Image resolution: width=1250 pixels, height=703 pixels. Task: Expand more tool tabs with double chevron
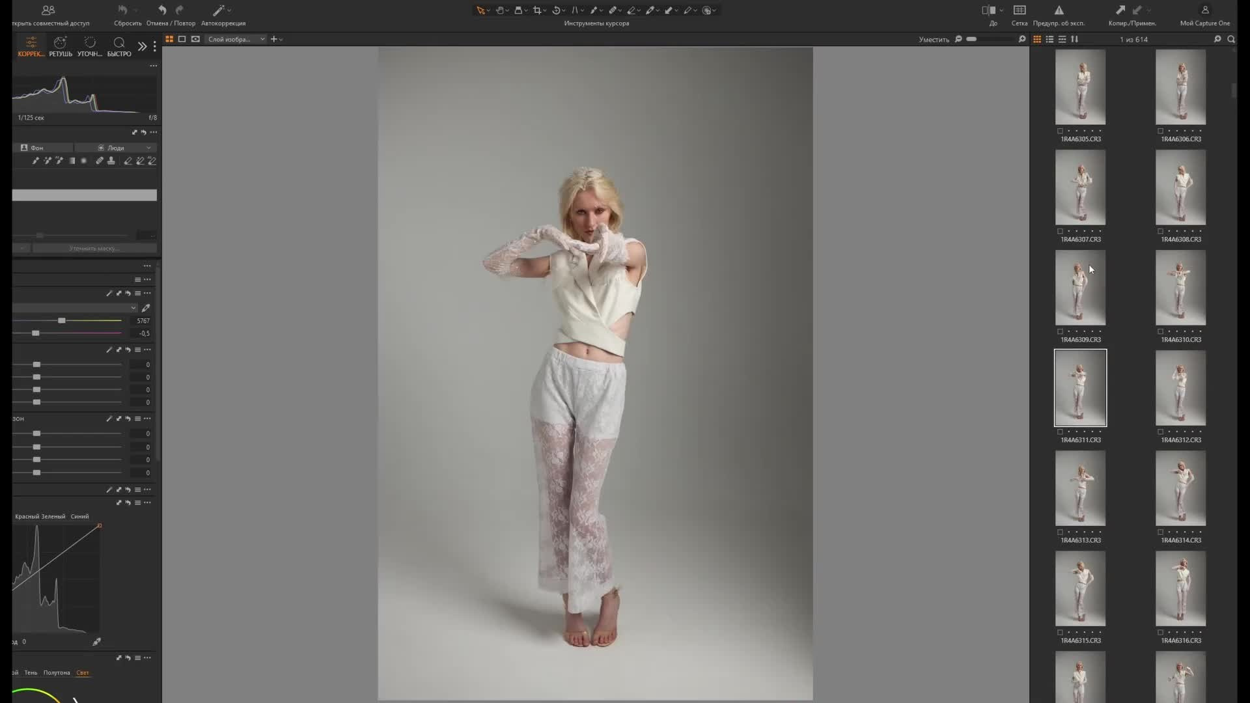pyautogui.click(x=142, y=46)
